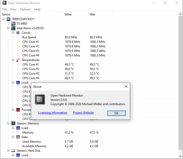Open the File menu
Image resolution: width=183 pixels, height=159 pixels.
coord(5,9)
